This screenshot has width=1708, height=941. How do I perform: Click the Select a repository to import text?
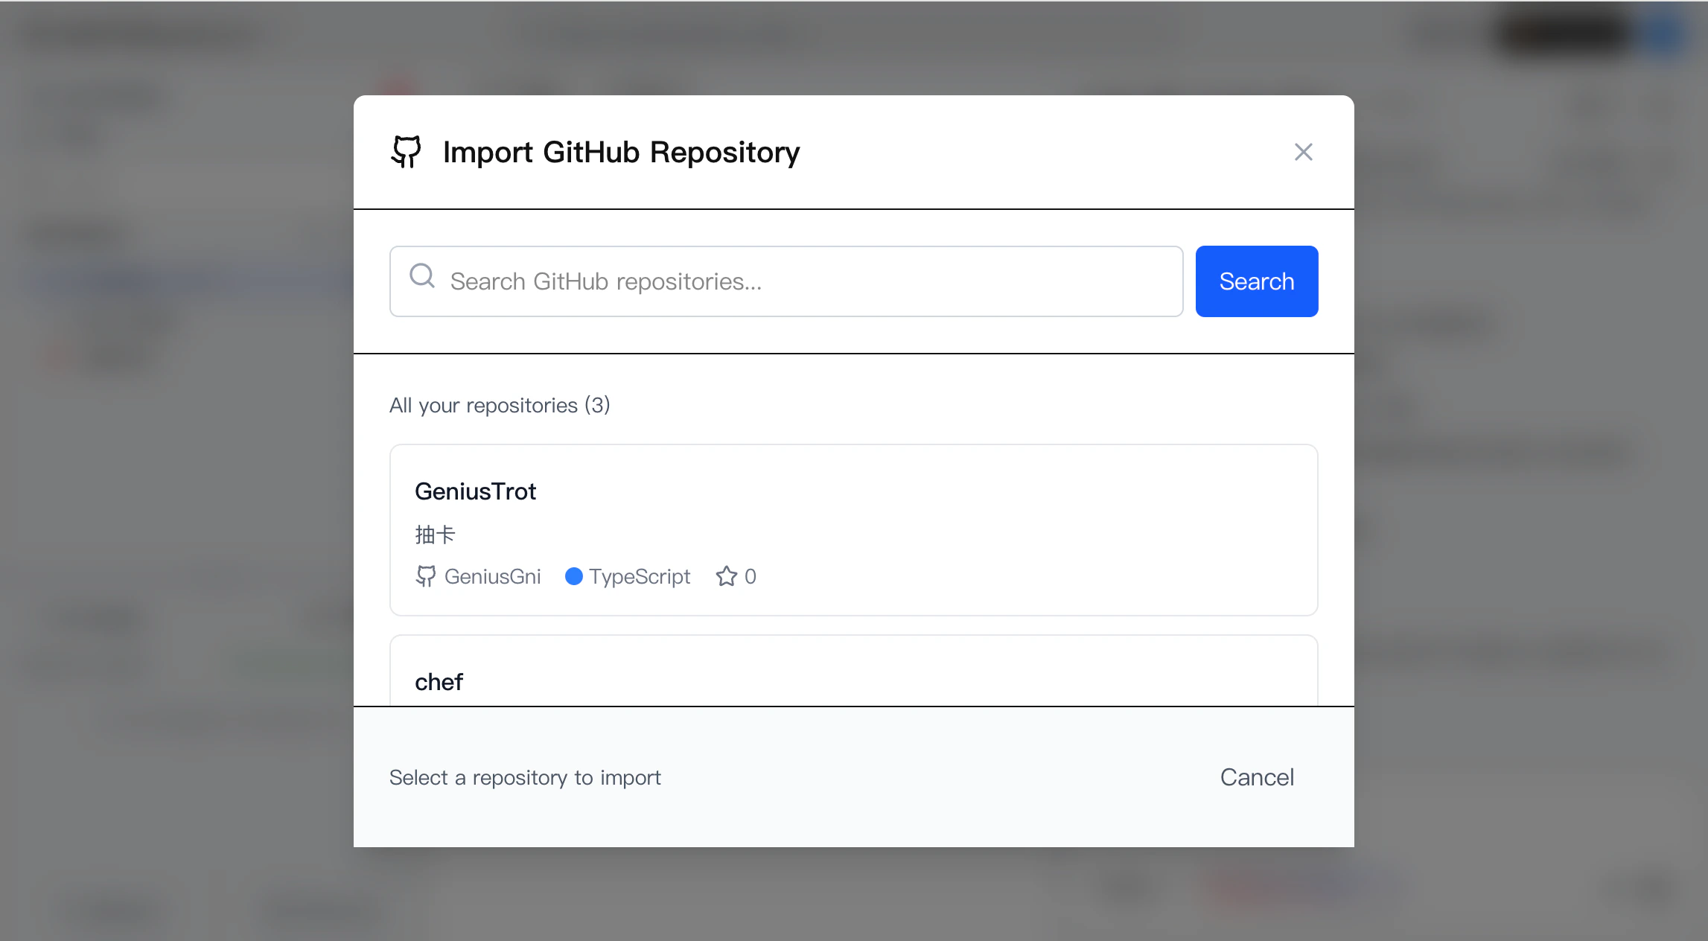525,777
